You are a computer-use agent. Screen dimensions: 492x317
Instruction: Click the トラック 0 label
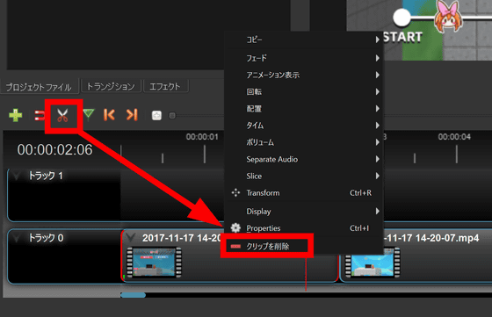pos(46,238)
